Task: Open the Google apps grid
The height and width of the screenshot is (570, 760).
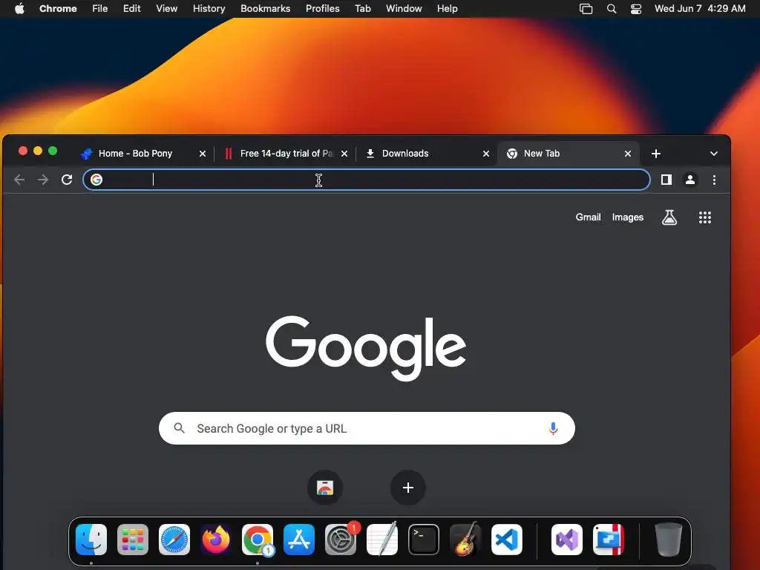Action: 705,217
